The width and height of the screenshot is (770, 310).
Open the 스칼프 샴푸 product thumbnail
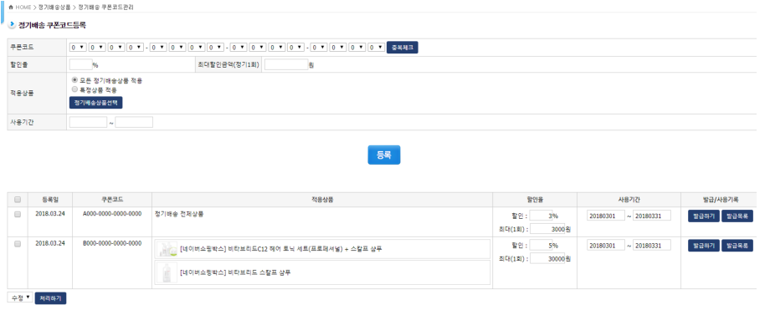166,272
